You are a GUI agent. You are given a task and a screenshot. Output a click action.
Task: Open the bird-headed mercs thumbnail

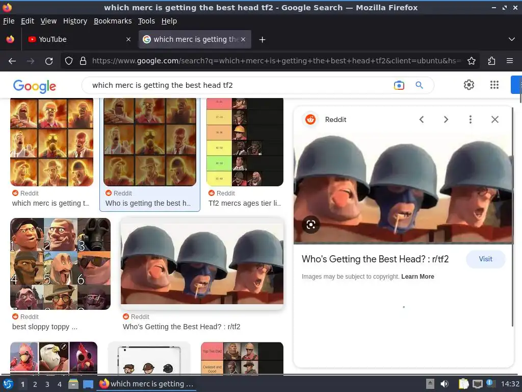tap(54, 358)
